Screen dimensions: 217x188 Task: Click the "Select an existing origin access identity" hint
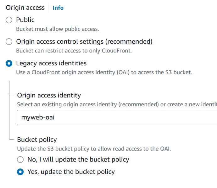coord(116,104)
